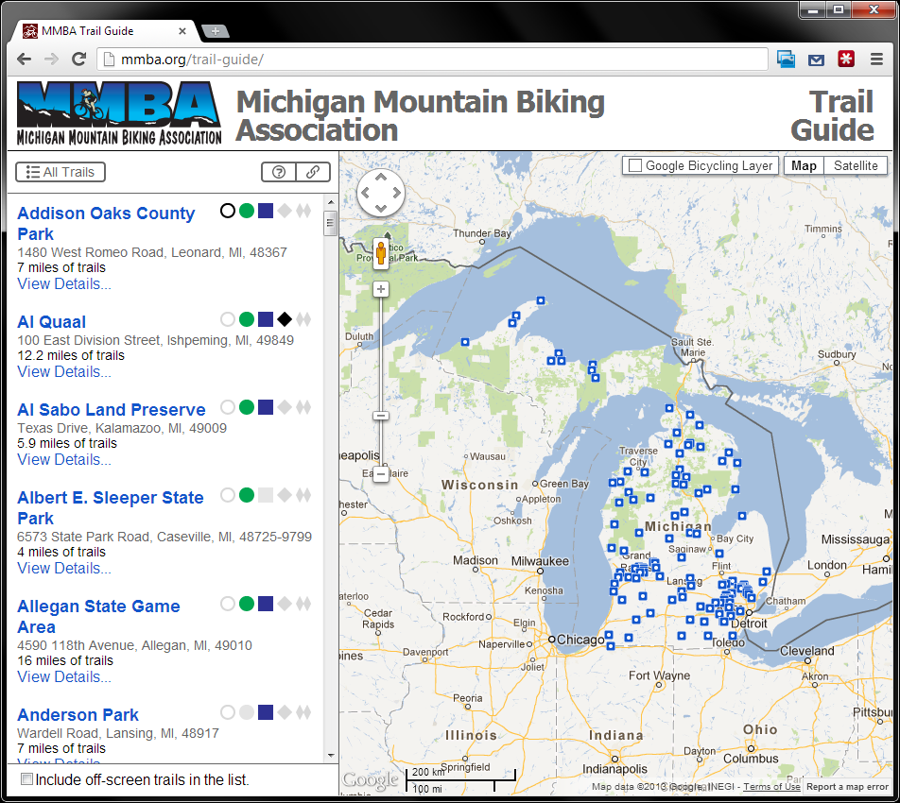Screen dimensions: 900x803
Task: Click the trail list scrollbar thumb
Action: coord(331,223)
